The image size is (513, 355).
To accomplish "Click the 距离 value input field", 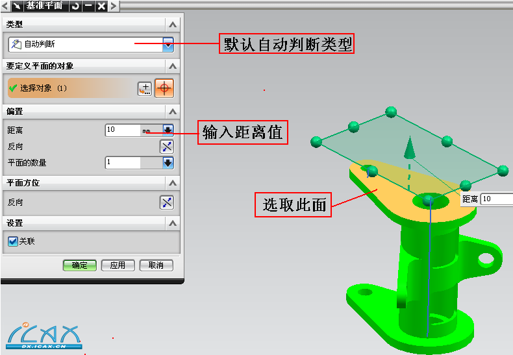I will coord(123,130).
